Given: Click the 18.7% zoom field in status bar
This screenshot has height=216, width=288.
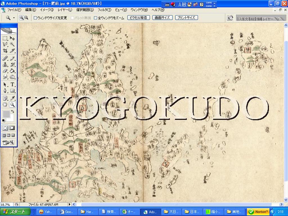Looking at the screenshot, I should 7,204.
